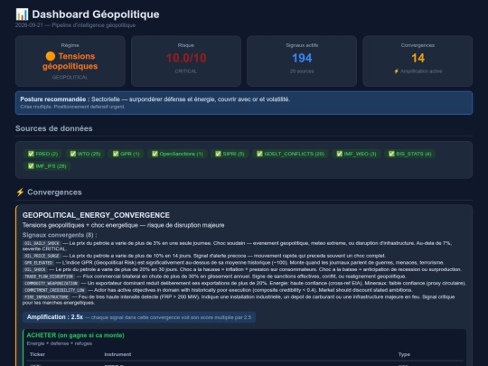
Task: Click the bar chart icon beside Dashboard Géopolitique
Action: pyautogui.click(x=22, y=14)
